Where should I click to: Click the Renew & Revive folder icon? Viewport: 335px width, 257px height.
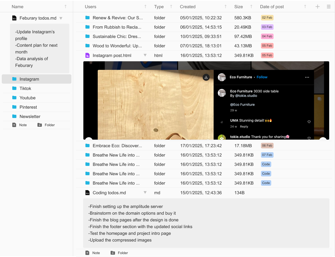pos(87,18)
